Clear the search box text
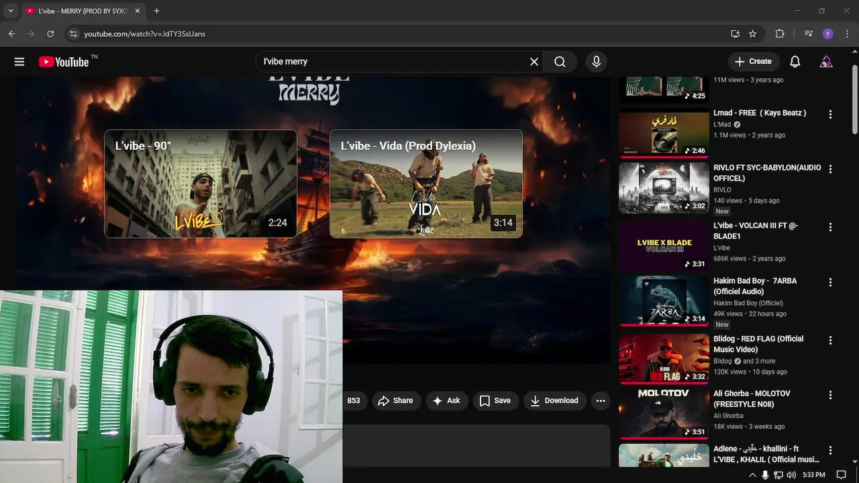The image size is (859, 483). pyautogui.click(x=534, y=62)
